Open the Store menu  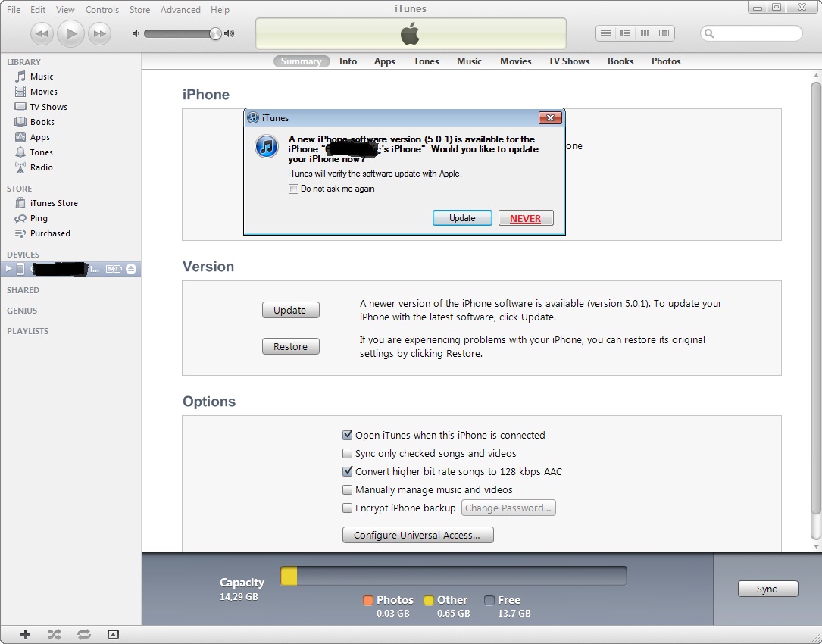[x=139, y=9]
